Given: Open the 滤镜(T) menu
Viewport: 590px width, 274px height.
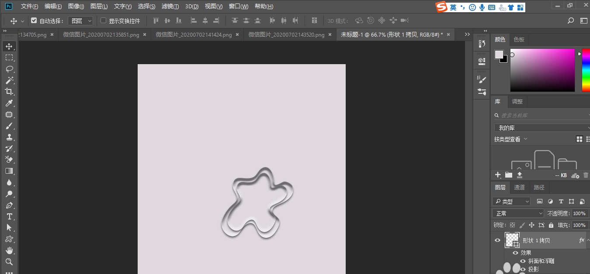Looking at the screenshot, I should click(170, 7).
